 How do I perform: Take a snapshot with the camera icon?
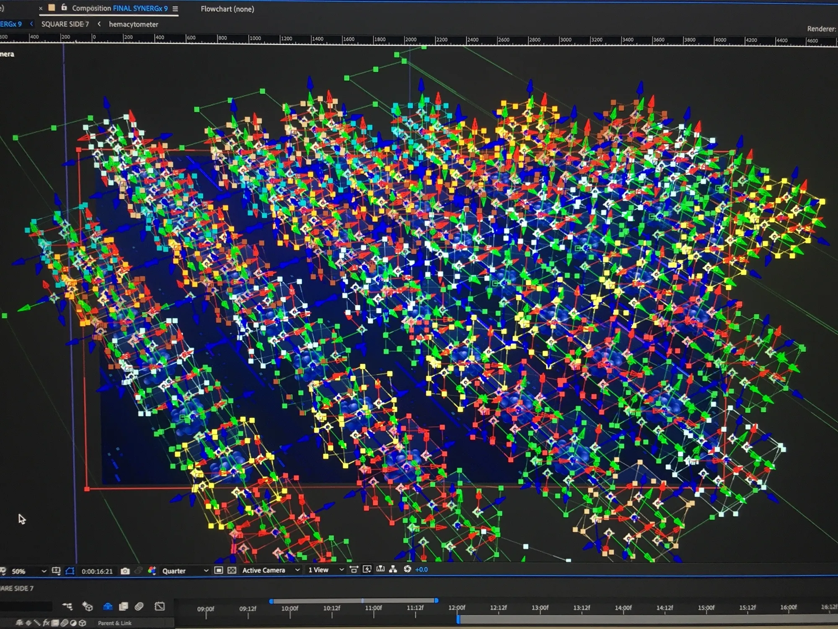pos(125,571)
